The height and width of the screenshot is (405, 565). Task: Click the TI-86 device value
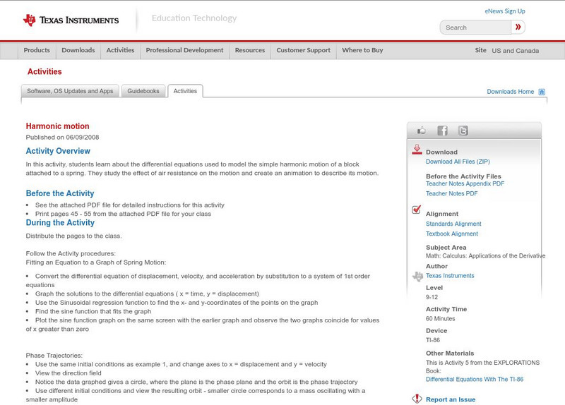[x=433, y=340]
